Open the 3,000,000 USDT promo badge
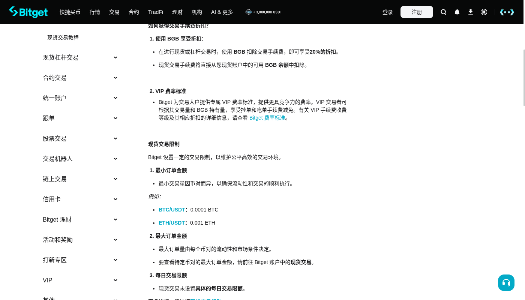 pyautogui.click(x=264, y=12)
